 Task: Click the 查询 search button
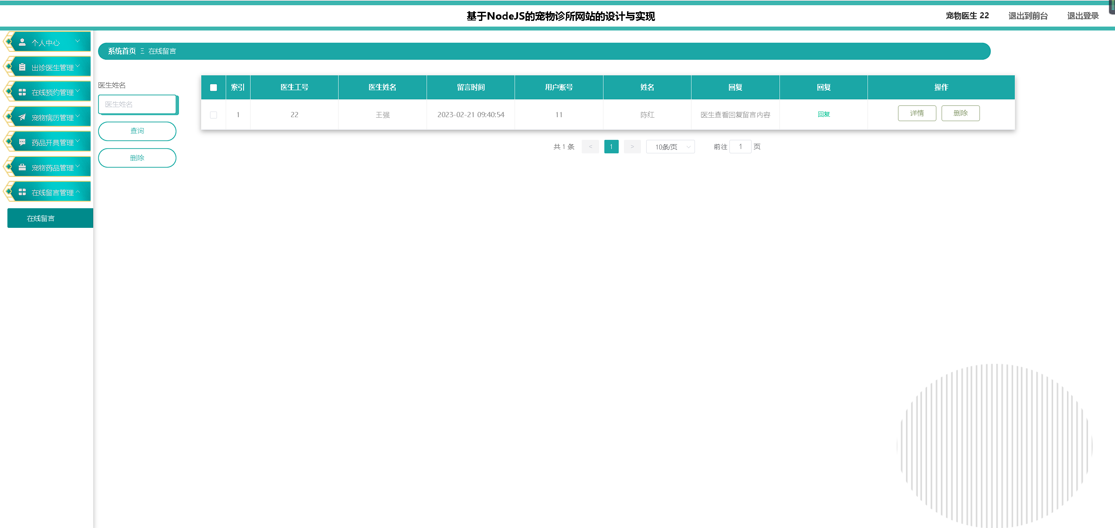pyautogui.click(x=137, y=131)
